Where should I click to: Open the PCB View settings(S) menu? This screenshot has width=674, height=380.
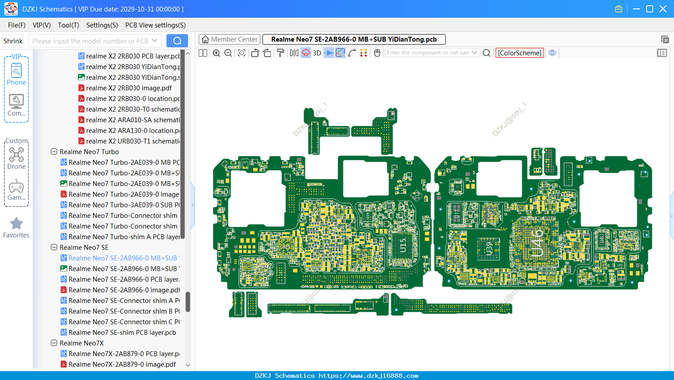point(155,25)
